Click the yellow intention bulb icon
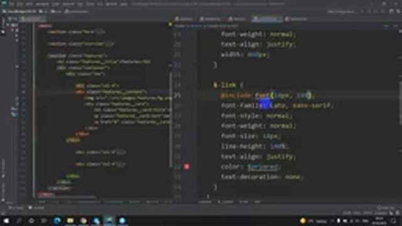The width and height of the screenshot is (402, 226). pyautogui.click(x=170, y=24)
